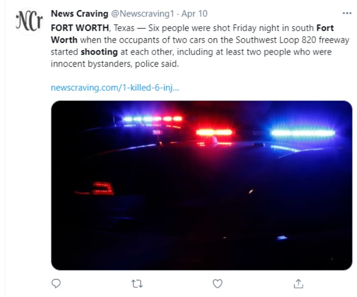
Task: Open the police lights photo
Action: click(x=201, y=185)
